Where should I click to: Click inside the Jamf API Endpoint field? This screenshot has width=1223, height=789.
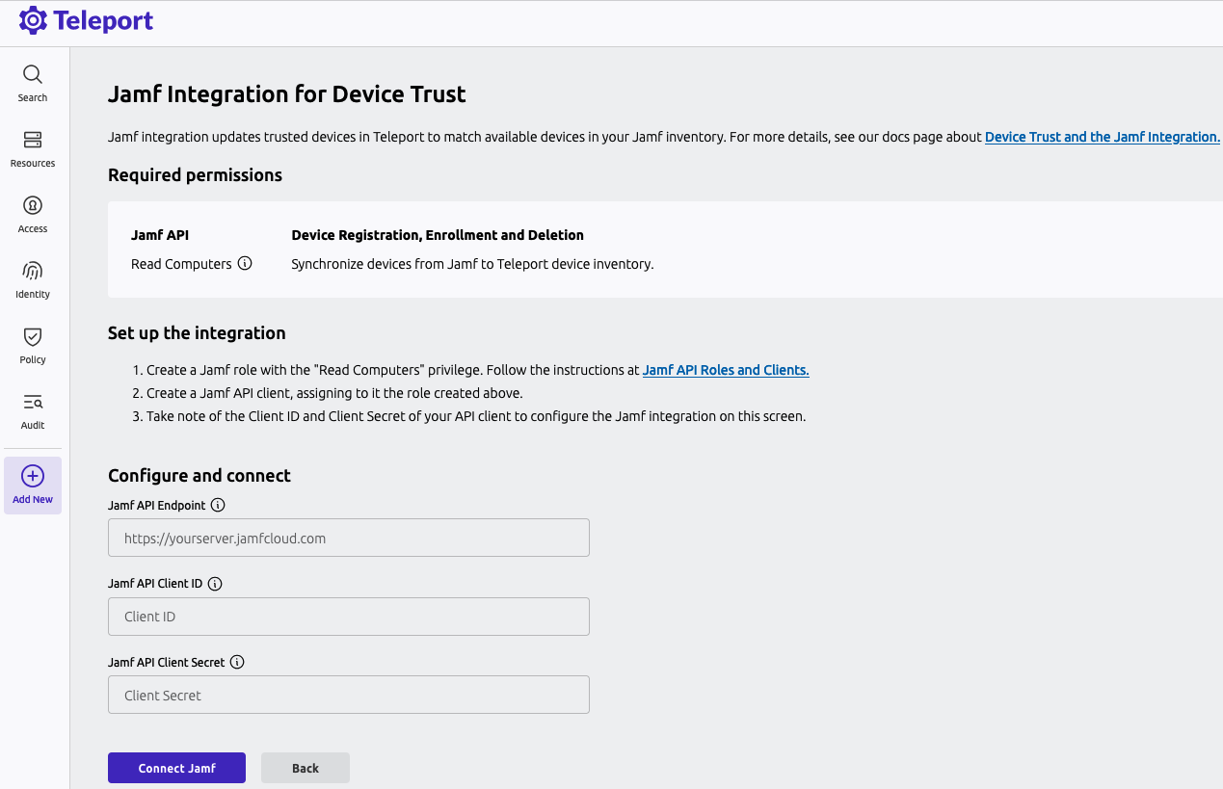coord(348,538)
